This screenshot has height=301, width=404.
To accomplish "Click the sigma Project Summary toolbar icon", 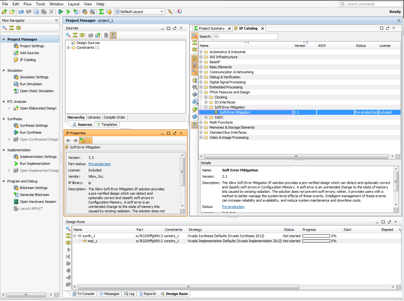I will coord(101,12).
